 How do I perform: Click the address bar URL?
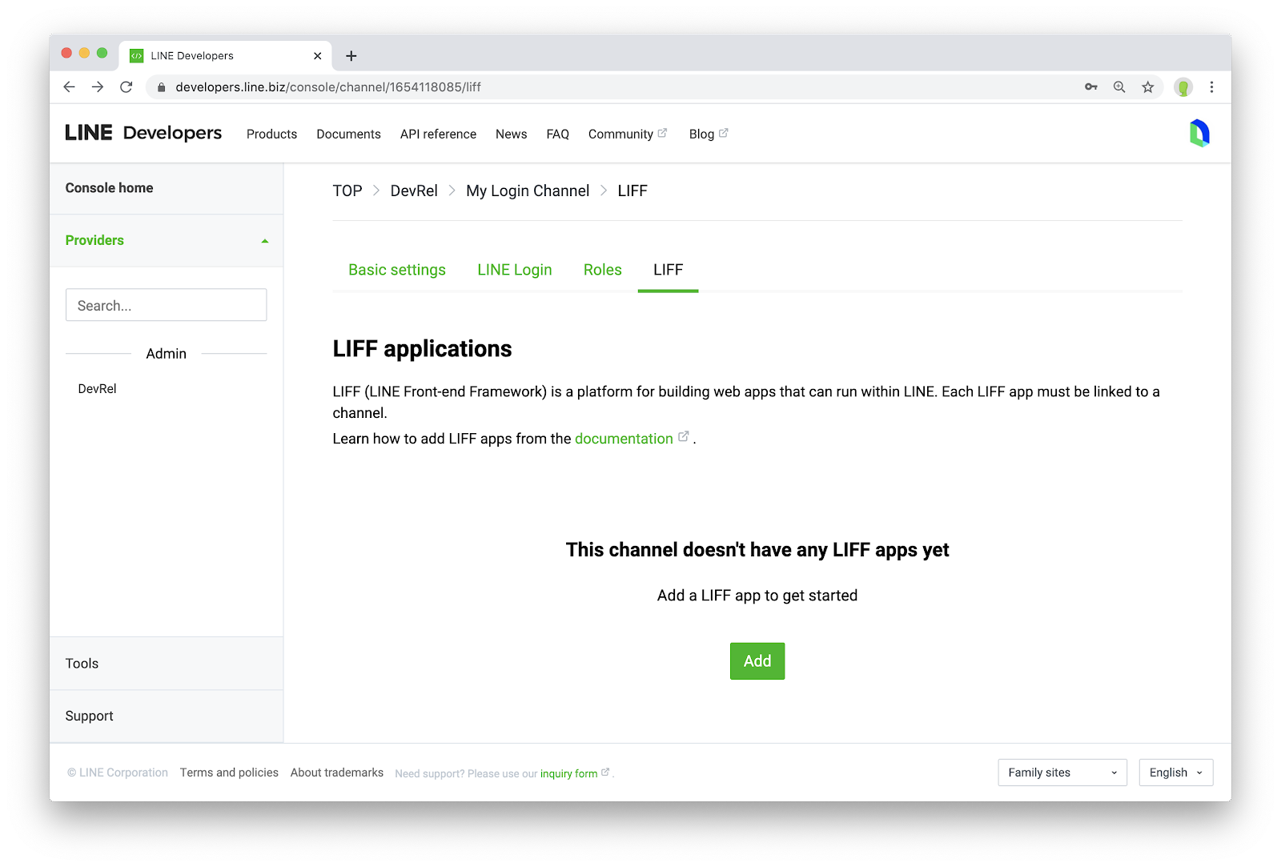[x=328, y=87]
